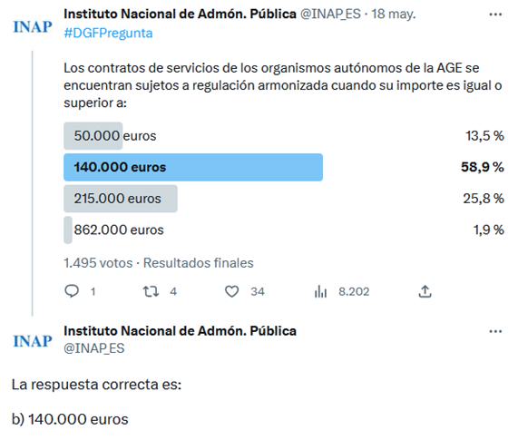The width and height of the screenshot is (518, 440).
Task: Open the #DGFPregunta hashtag
Action: click(108, 33)
